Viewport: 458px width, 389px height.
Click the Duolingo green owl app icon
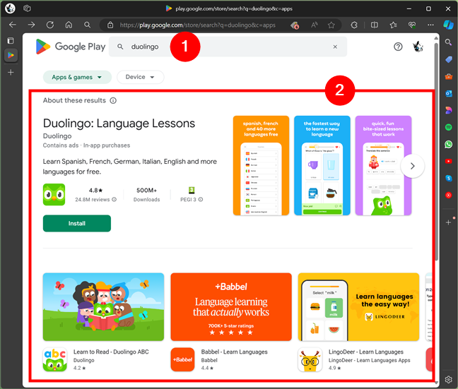(54, 194)
